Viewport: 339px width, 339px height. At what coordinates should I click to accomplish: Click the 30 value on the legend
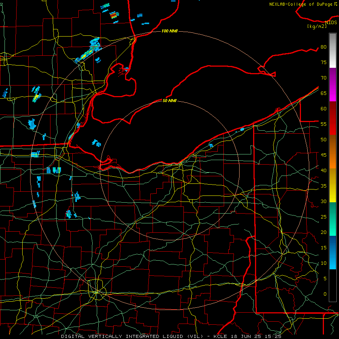pyautogui.click(x=324, y=201)
